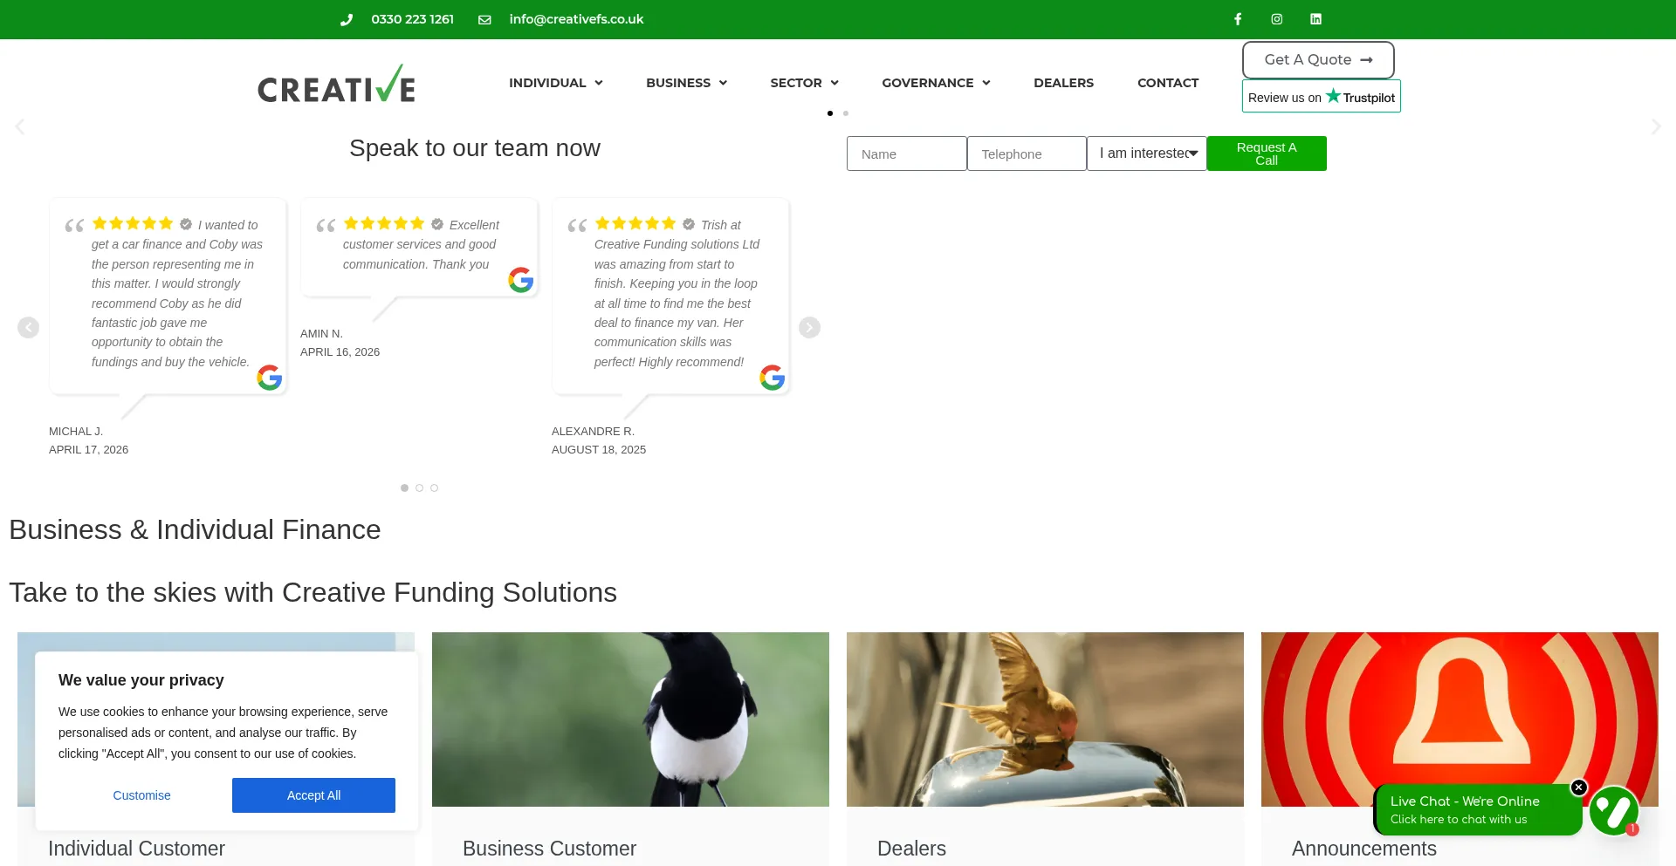Close the live chat popup
The width and height of the screenshot is (1676, 866).
tap(1578, 788)
